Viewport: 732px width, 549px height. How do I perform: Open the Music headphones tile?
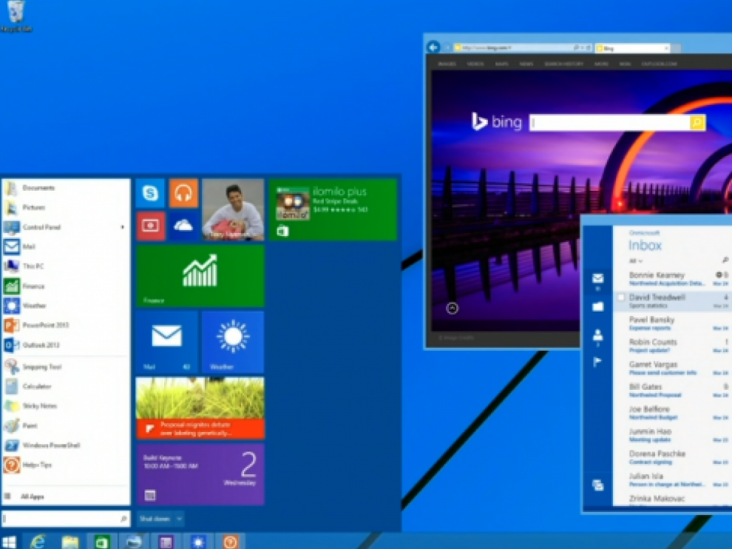(183, 192)
